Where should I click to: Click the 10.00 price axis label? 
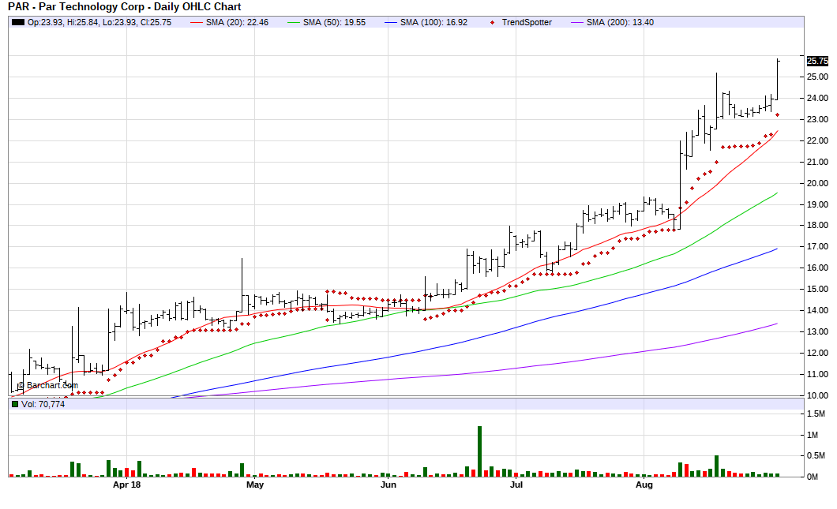(817, 395)
